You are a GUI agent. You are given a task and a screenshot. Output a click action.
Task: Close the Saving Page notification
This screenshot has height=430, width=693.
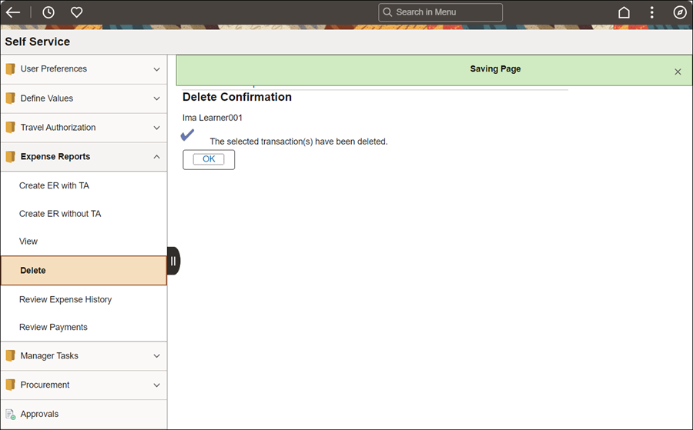(678, 72)
